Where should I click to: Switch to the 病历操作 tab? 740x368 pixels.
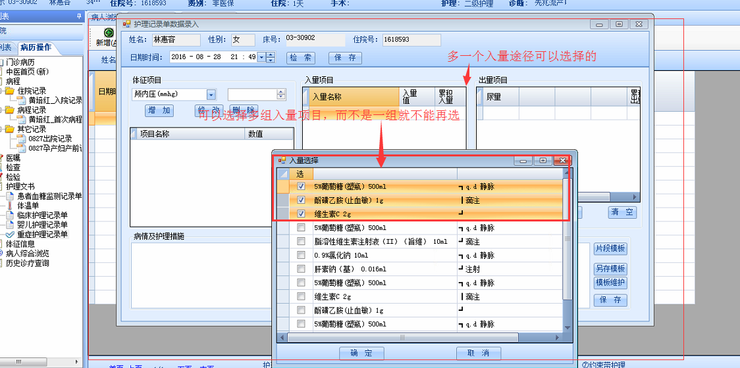35,47
